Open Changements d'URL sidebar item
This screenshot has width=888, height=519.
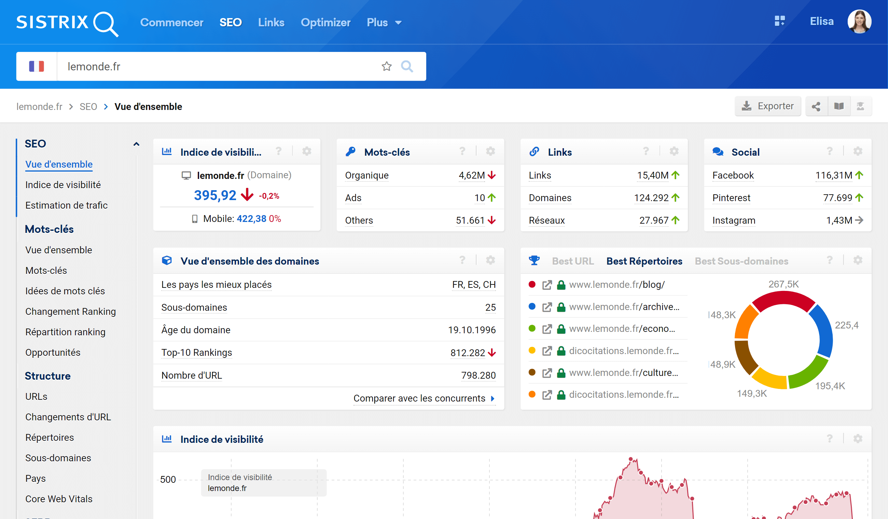click(x=68, y=417)
